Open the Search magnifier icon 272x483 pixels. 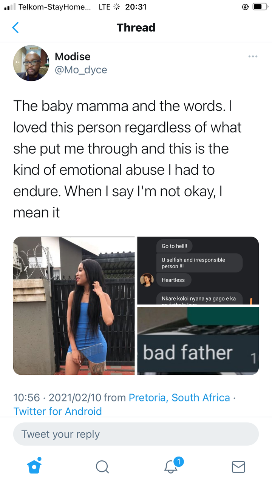click(102, 467)
